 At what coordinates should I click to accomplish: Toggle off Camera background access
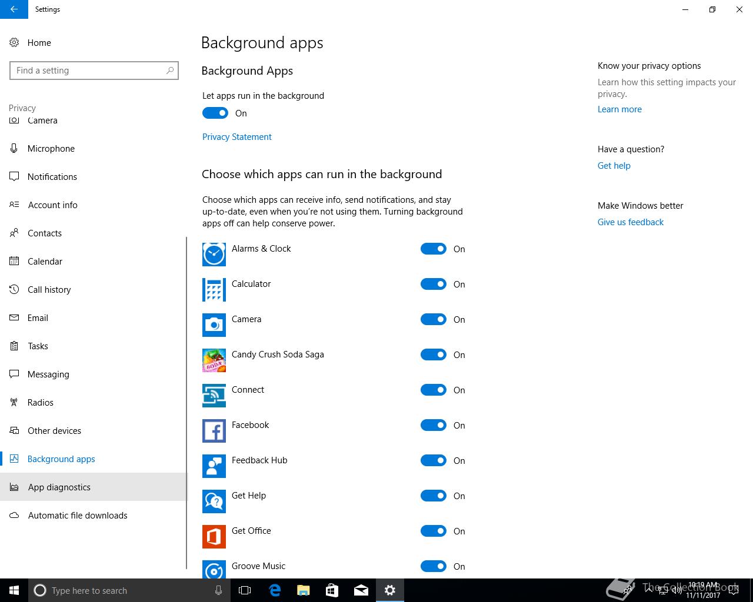point(434,319)
